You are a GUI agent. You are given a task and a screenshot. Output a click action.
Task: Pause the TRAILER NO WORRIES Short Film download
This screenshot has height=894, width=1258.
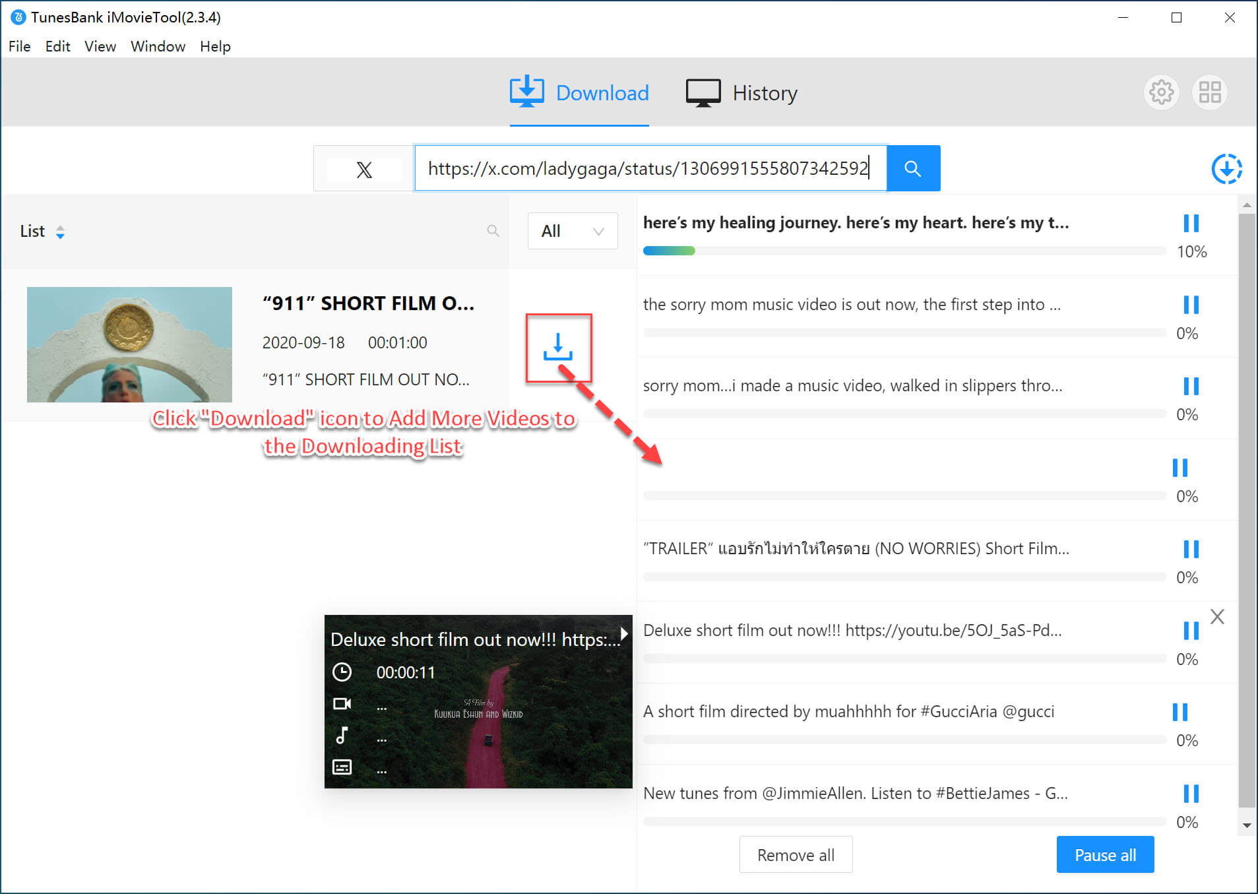point(1191,549)
